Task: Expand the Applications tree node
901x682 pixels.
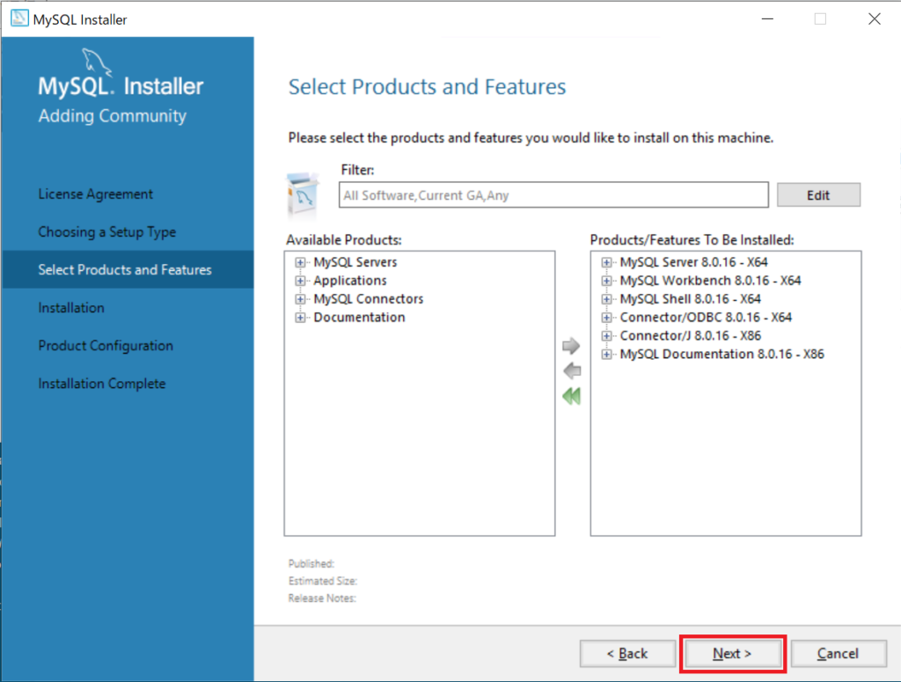Action: [301, 281]
